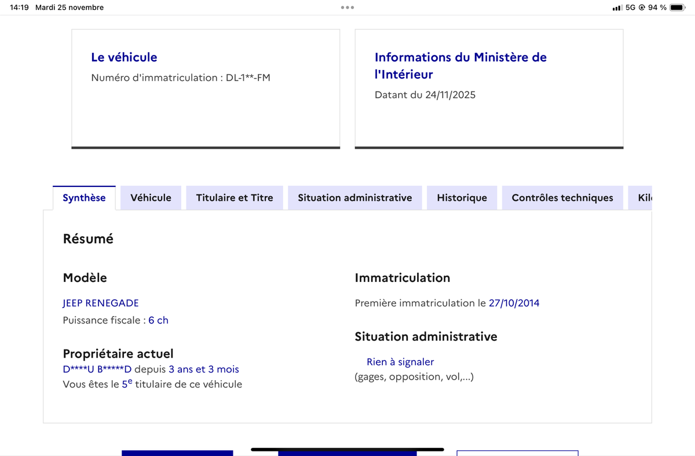The image size is (695, 456).
Task: Click the 5e titulaire line
Action: tap(152, 384)
